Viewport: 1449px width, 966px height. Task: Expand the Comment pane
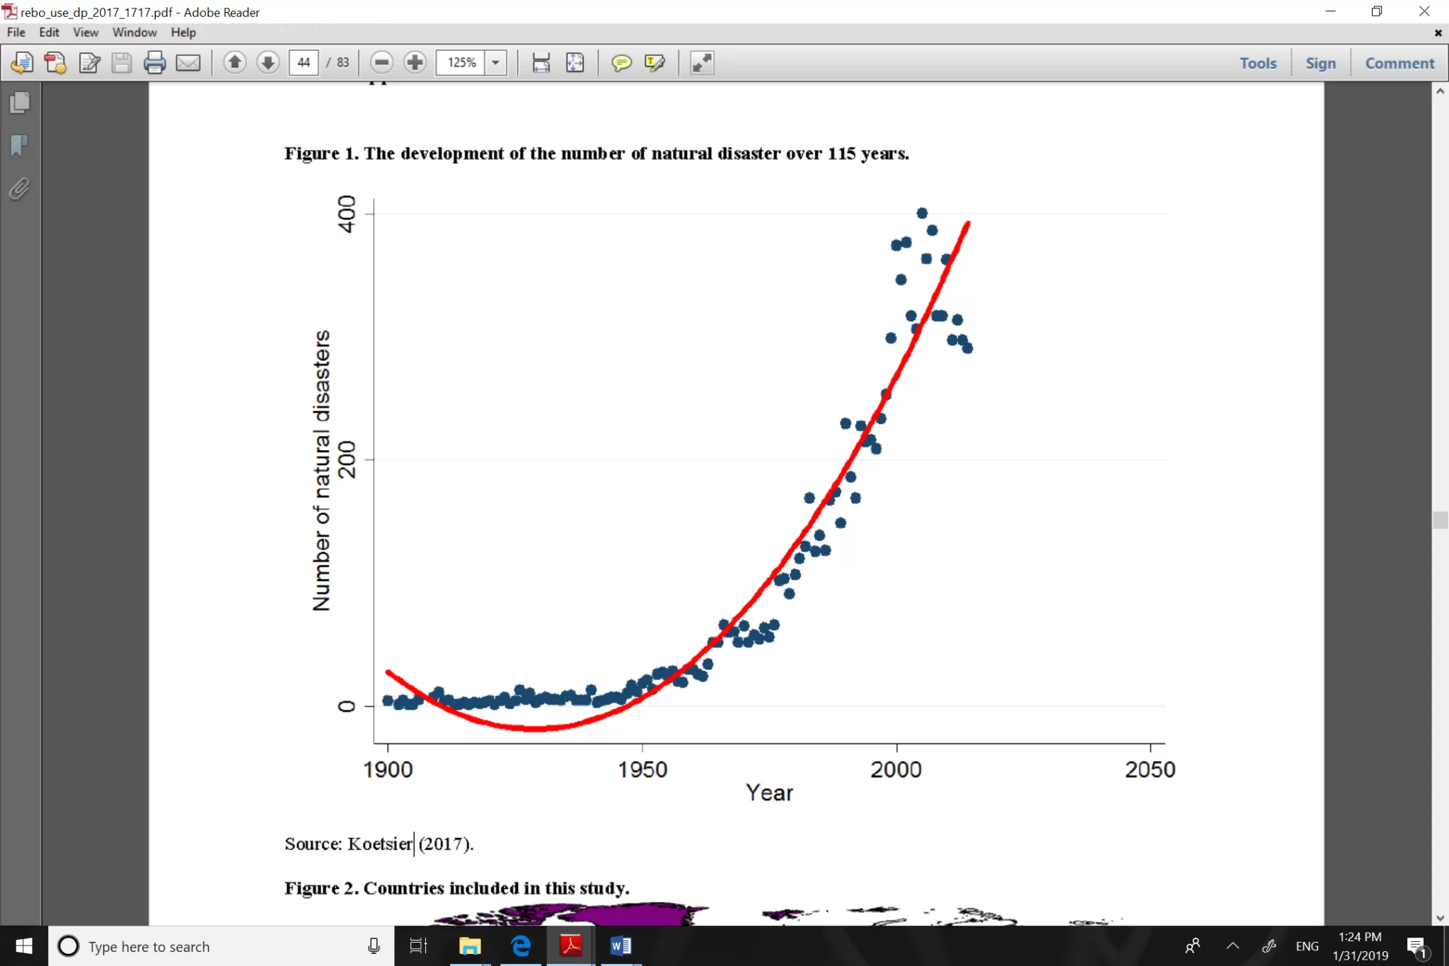click(1399, 63)
